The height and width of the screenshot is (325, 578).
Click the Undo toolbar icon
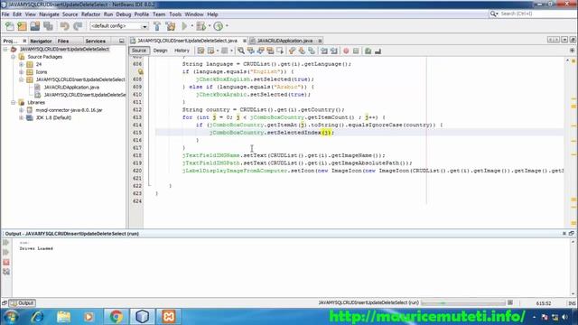(65, 26)
